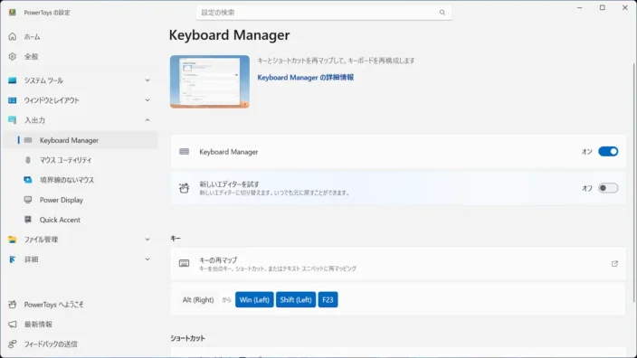This screenshot has height=358, width=637.
Task: Click the システム ツール monitor icon
Action: 12,80
